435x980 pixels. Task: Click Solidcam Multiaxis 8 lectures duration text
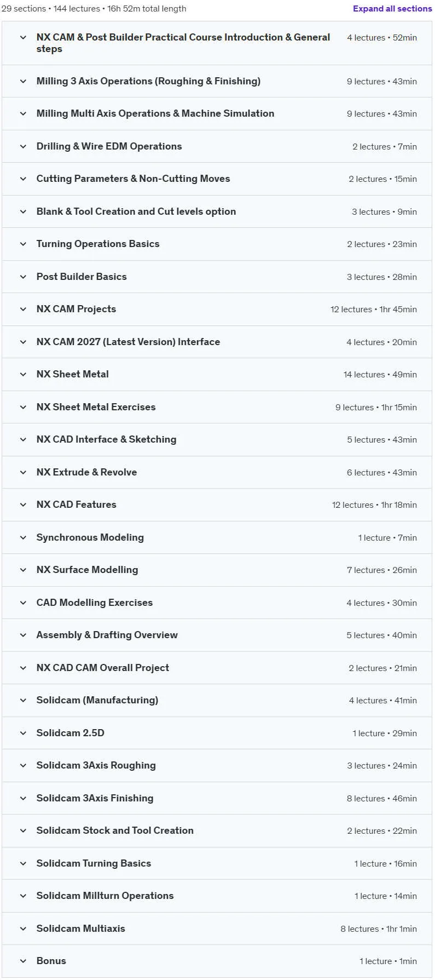[379, 929]
